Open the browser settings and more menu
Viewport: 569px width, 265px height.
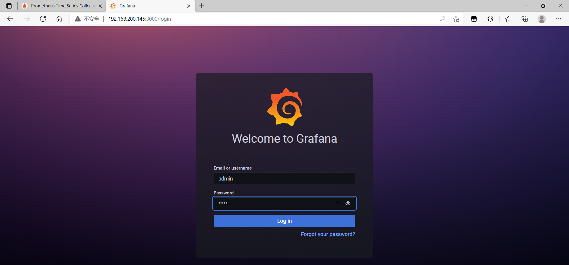pos(559,19)
